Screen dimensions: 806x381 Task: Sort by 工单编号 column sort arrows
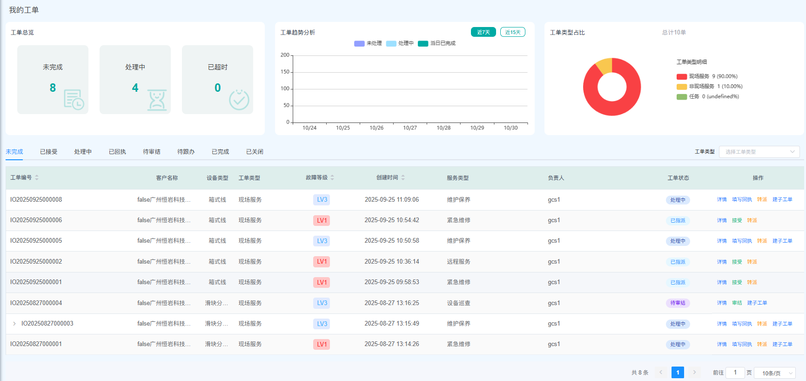coord(37,177)
